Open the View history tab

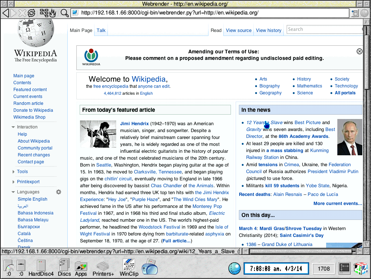(x=269, y=30)
